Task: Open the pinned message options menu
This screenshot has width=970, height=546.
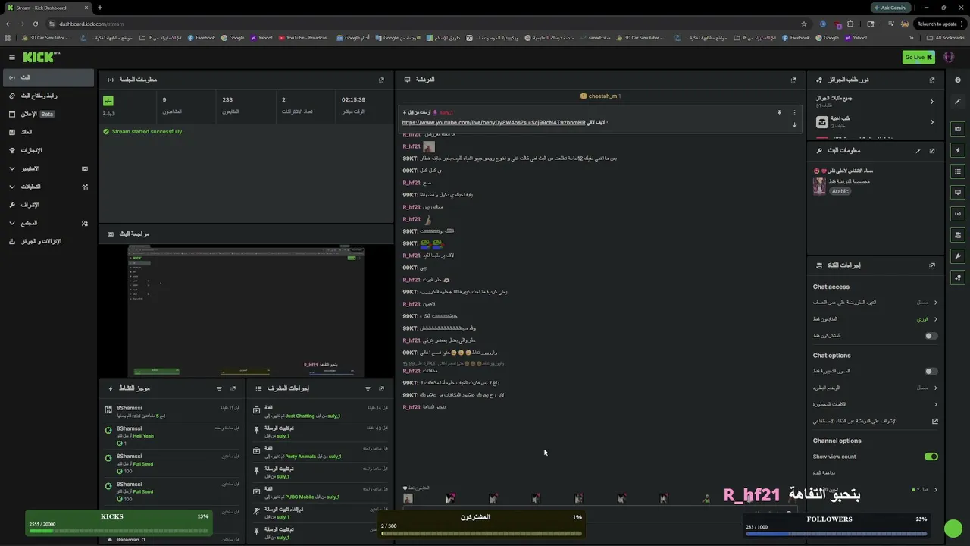Action: tap(794, 112)
